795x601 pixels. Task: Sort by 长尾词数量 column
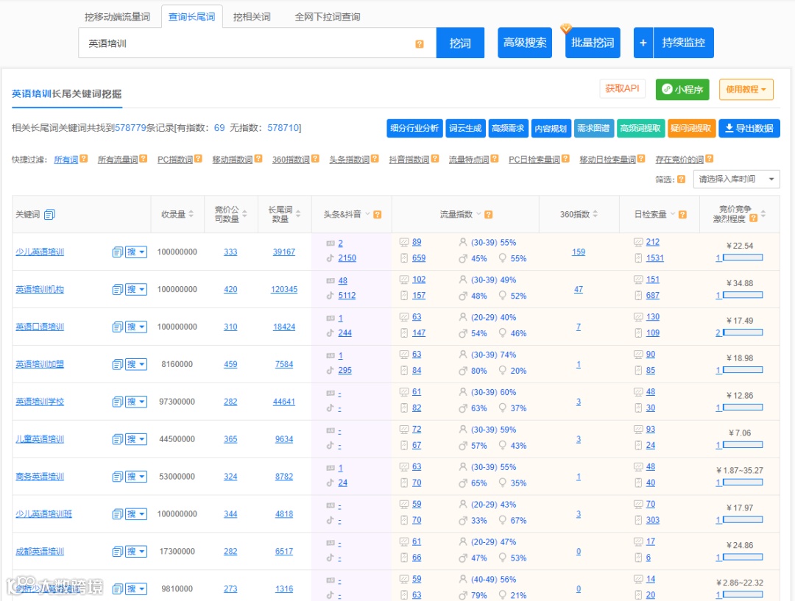click(x=298, y=214)
